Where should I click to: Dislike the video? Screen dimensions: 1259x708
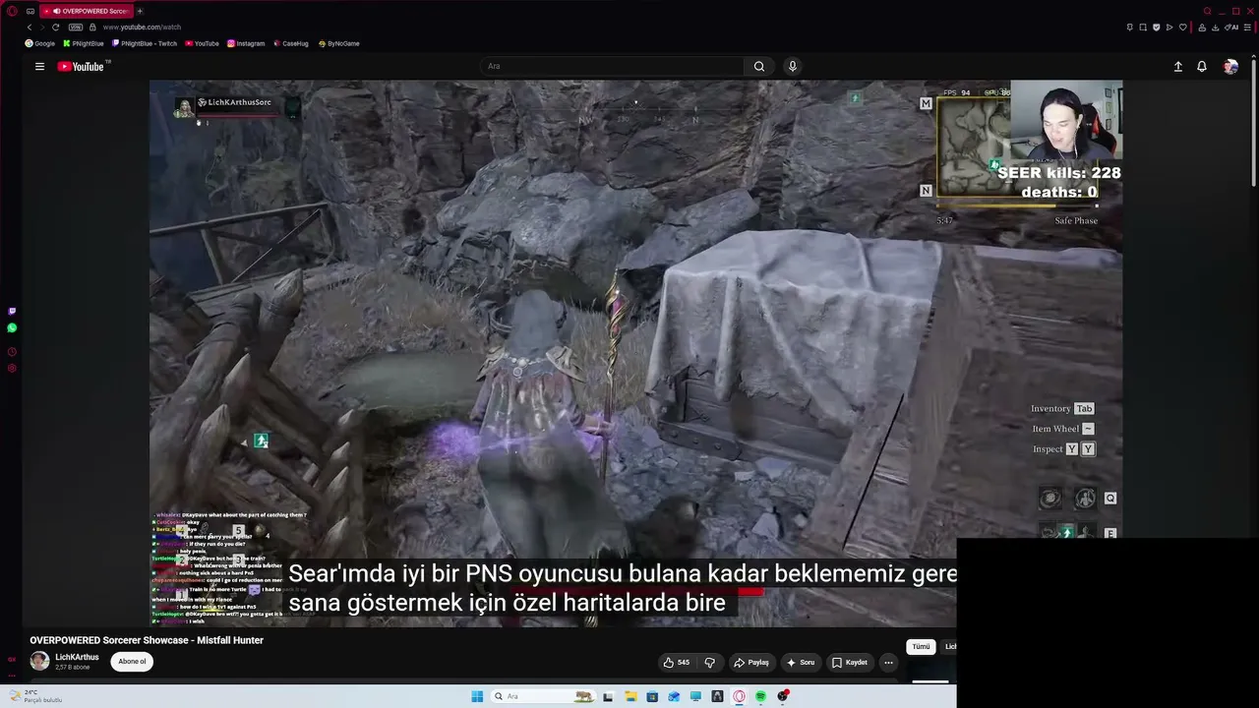click(x=709, y=663)
